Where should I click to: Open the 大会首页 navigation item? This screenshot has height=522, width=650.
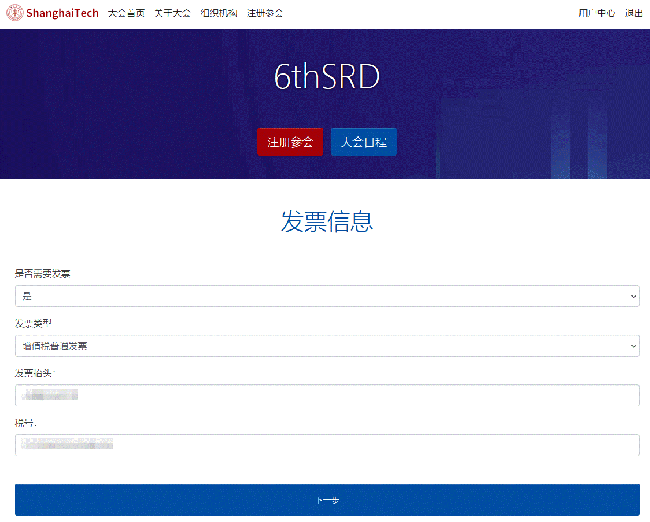[126, 13]
